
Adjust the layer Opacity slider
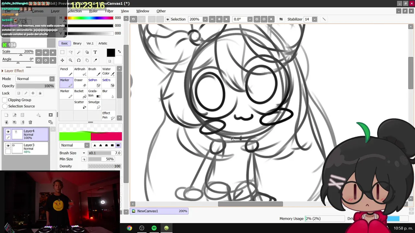tap(35, 86)
